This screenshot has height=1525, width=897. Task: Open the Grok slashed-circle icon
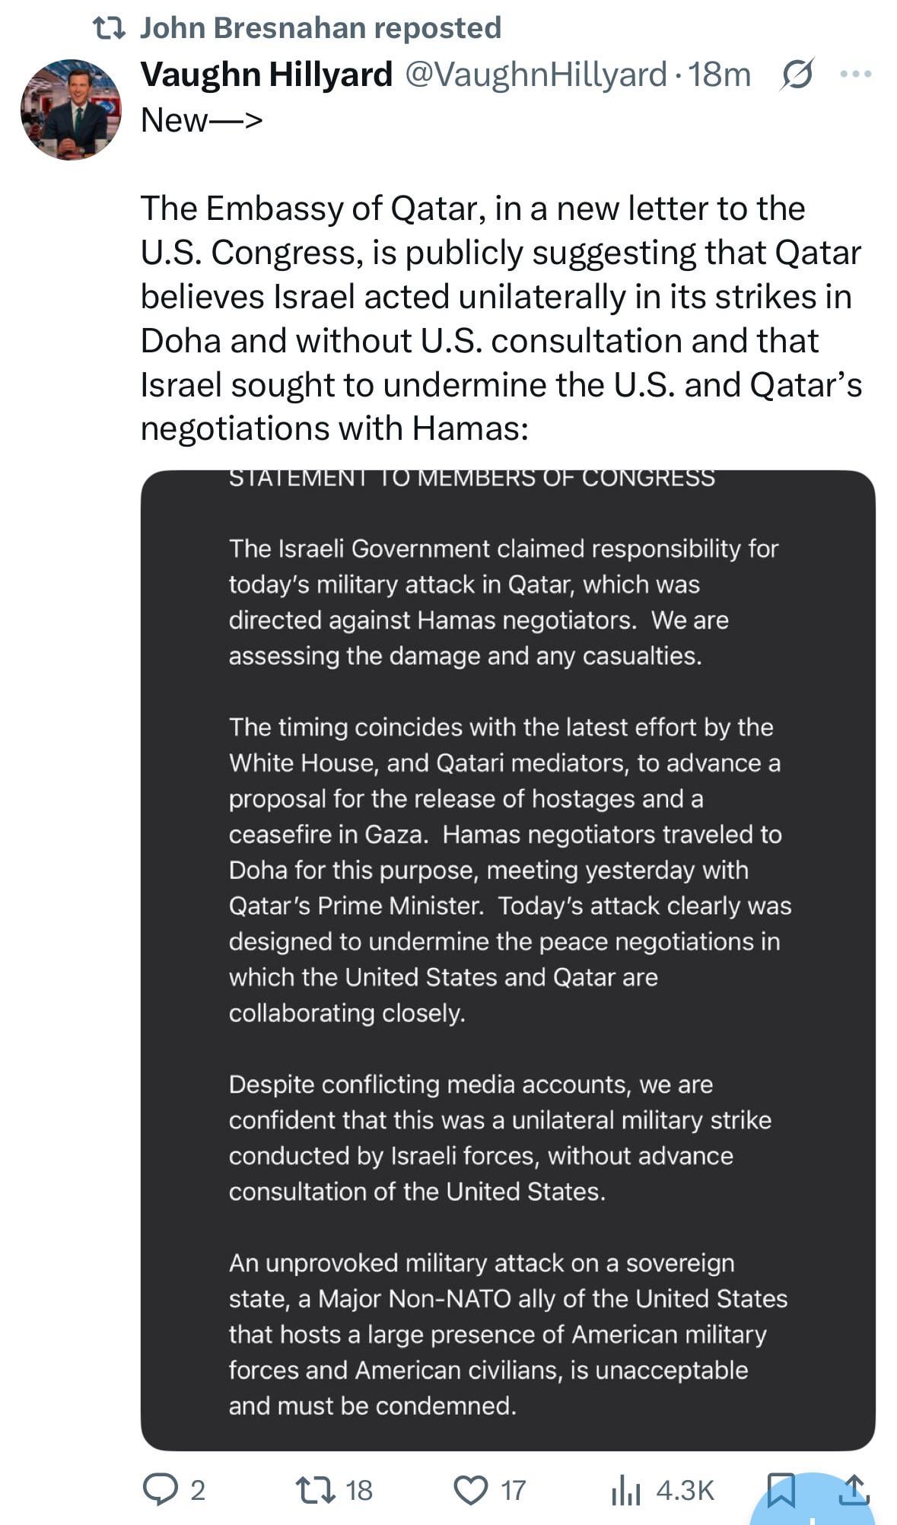tap(797, 75)
